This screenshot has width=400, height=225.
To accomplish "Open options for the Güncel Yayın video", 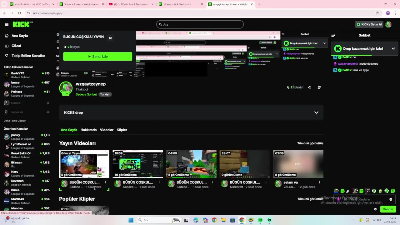I will tap(106, 182).
